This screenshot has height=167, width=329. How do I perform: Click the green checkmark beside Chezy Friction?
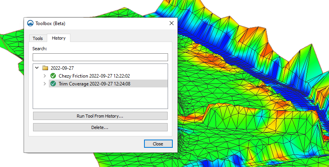(x=53, y=76)
